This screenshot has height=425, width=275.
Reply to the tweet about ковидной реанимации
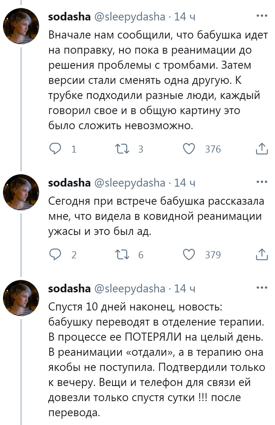(54, 255)
